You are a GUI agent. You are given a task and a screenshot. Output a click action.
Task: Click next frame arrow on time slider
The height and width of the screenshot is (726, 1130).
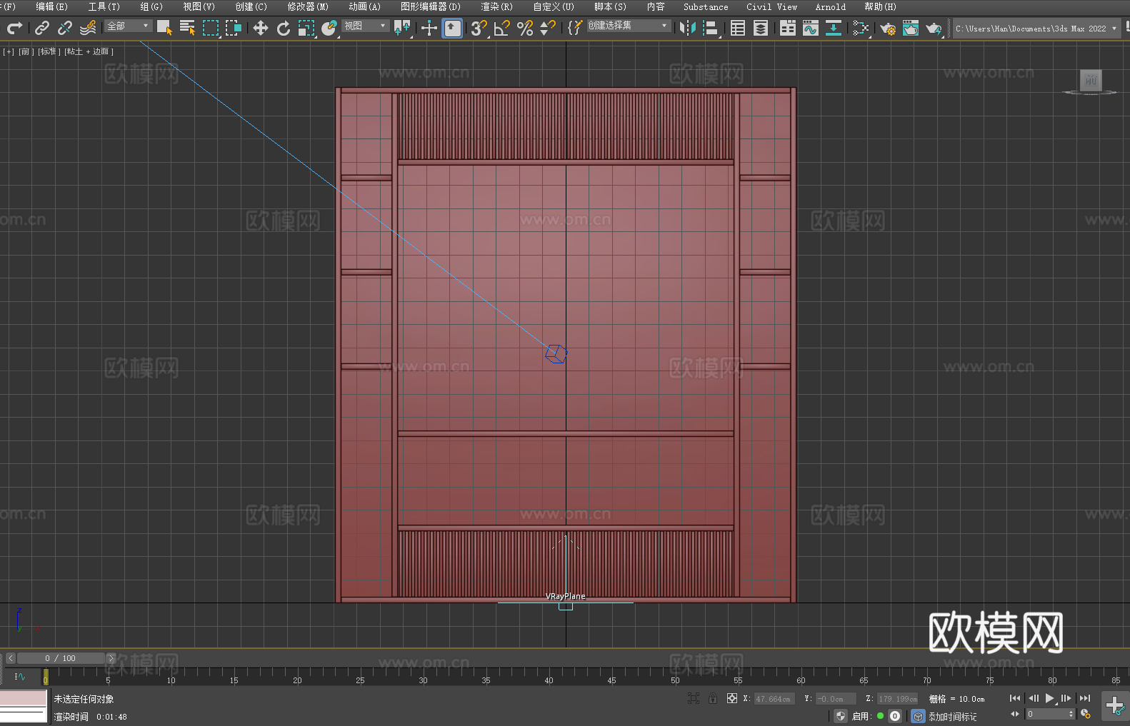111,658
